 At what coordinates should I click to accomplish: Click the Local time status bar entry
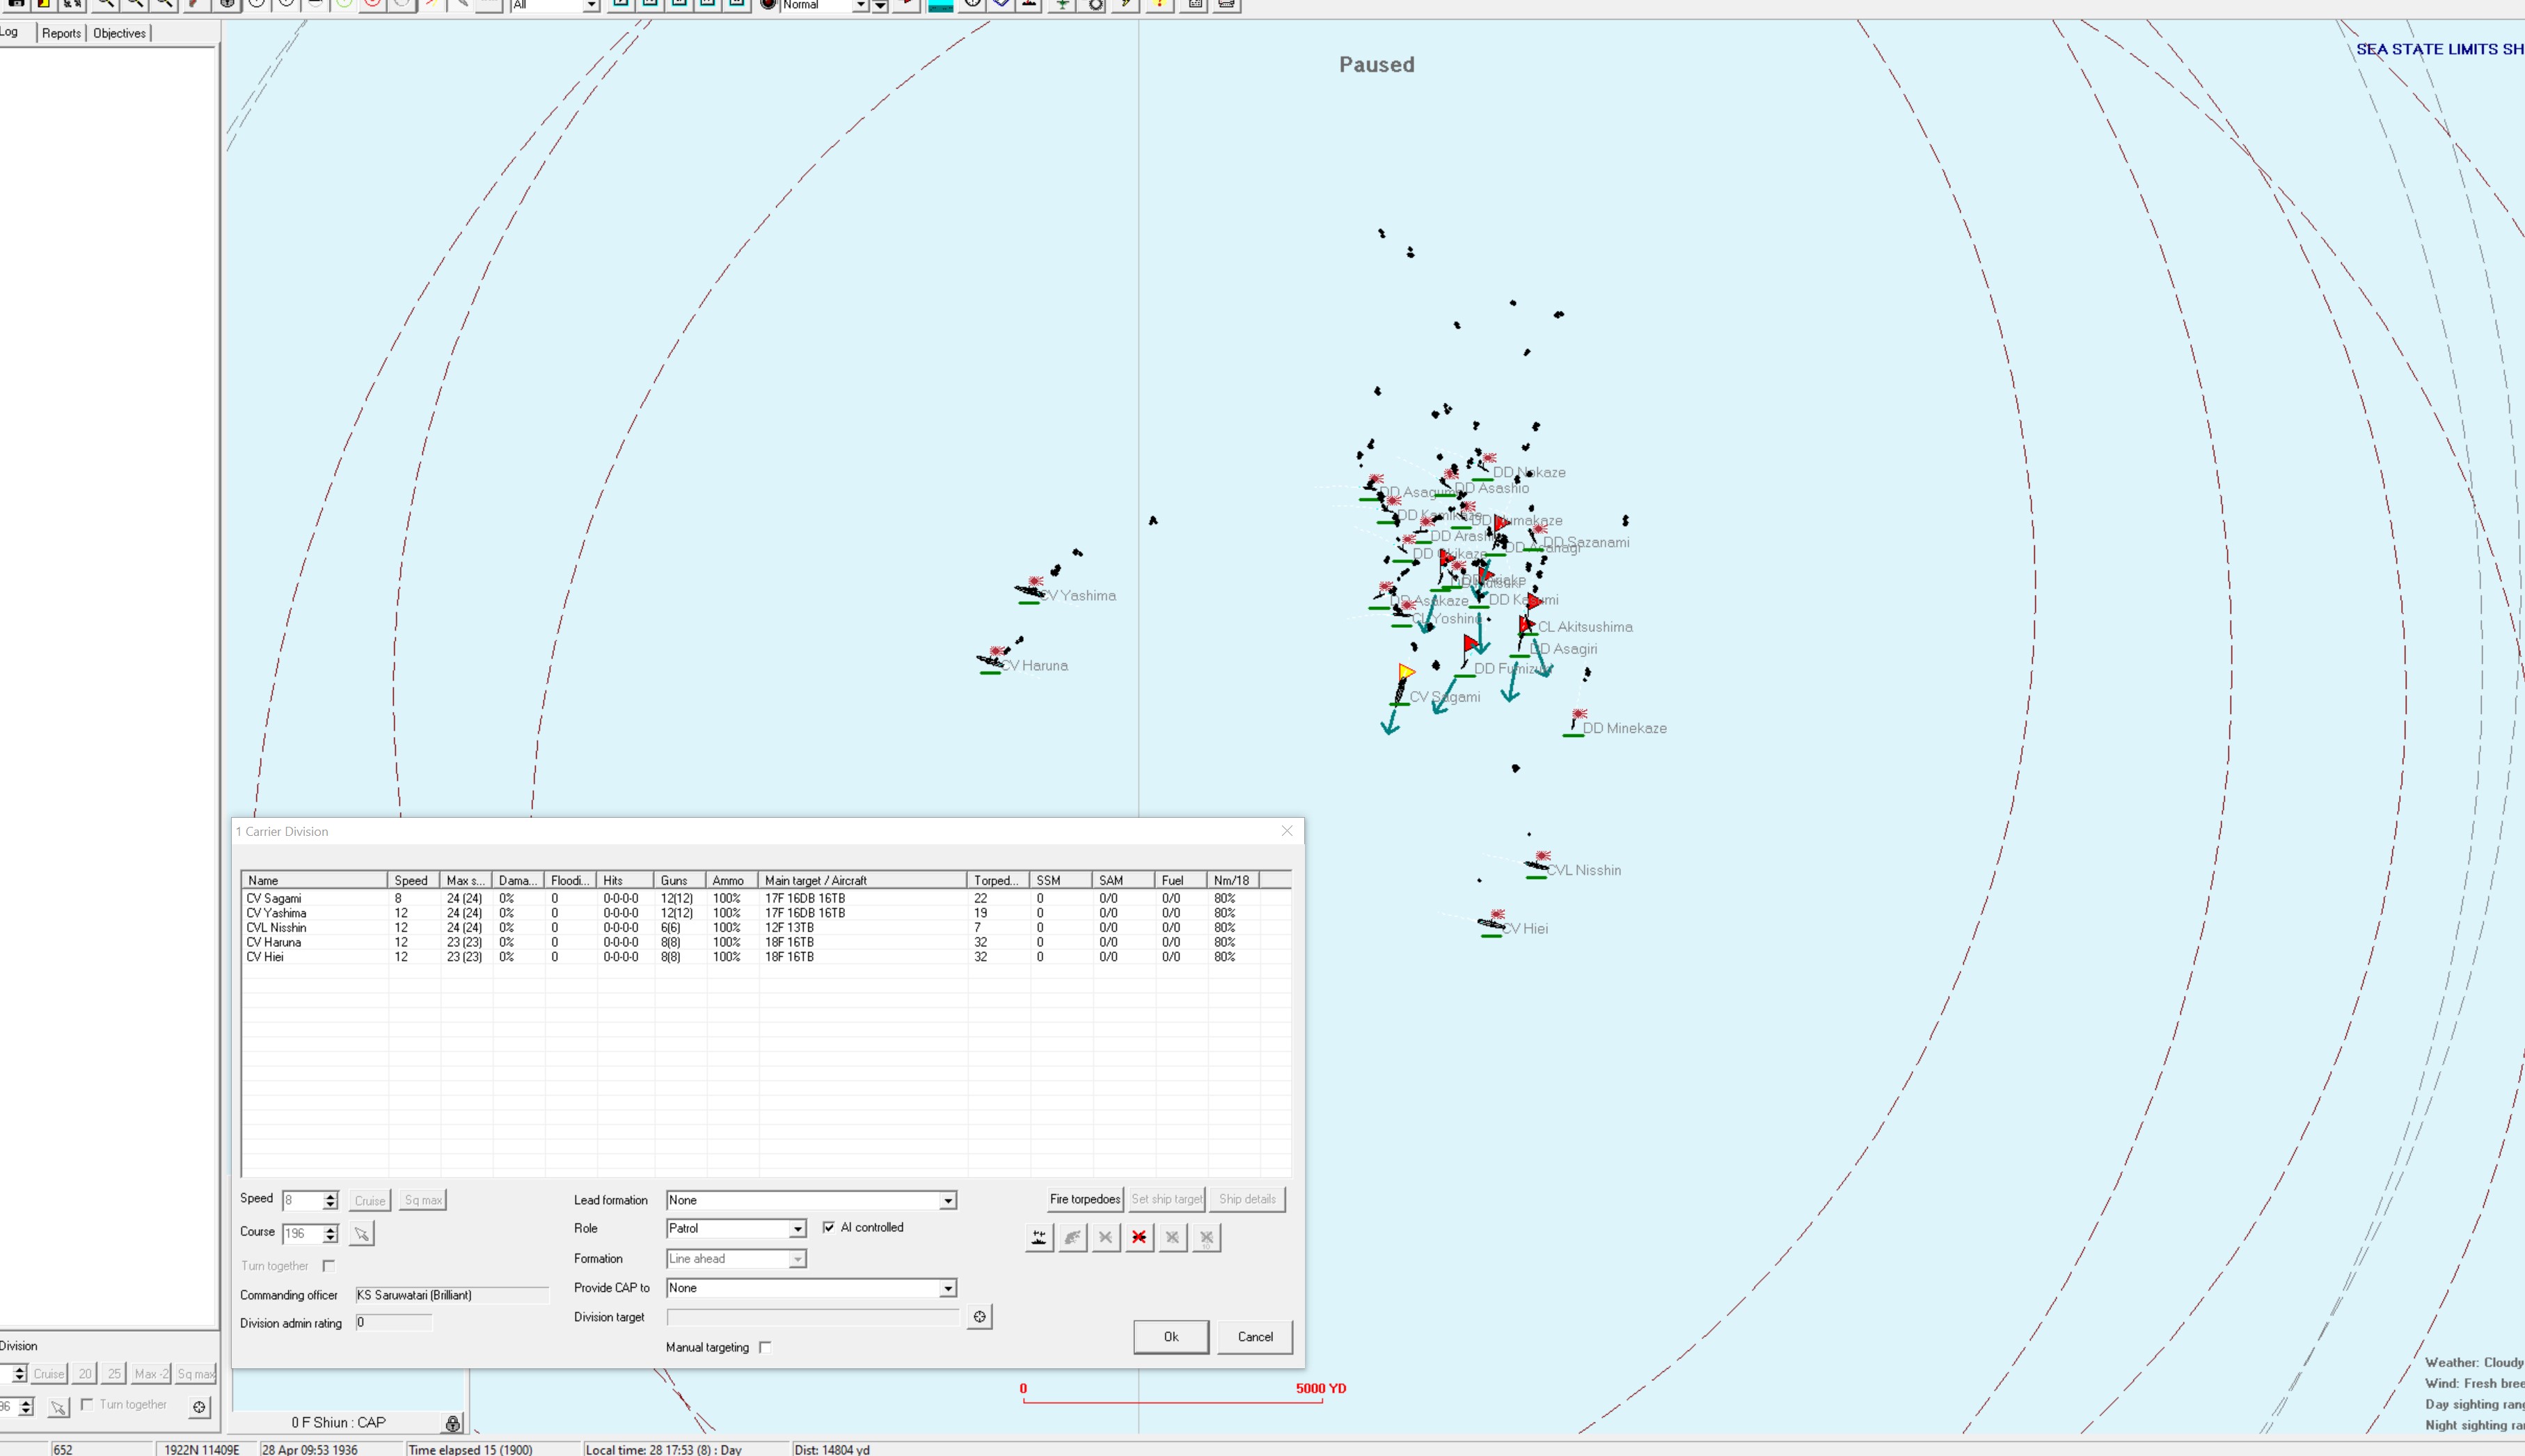click(664, 1449)
